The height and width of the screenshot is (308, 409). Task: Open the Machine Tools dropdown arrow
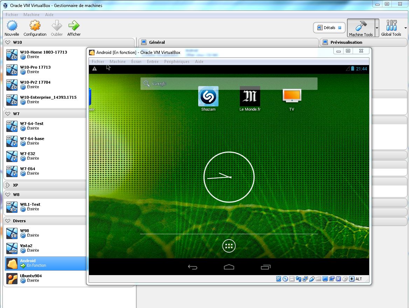click(377, 28)
